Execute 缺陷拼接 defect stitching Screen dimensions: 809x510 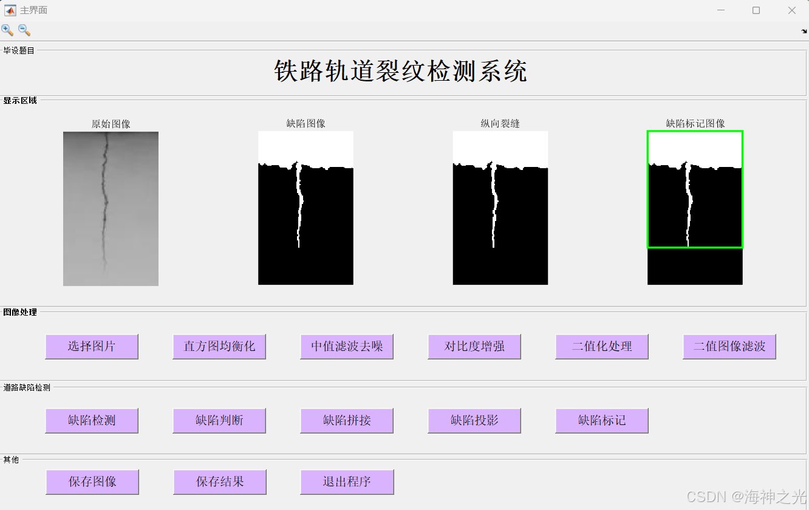tap(347, 420)
